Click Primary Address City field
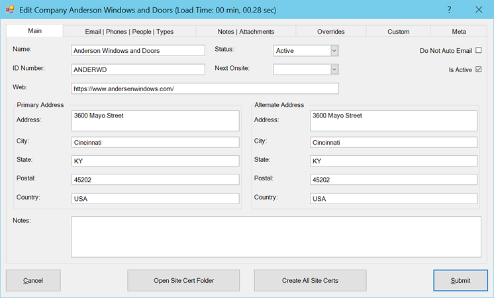Image resolution: width=494 pixels, height=298 pixels. tap(156, 143)
